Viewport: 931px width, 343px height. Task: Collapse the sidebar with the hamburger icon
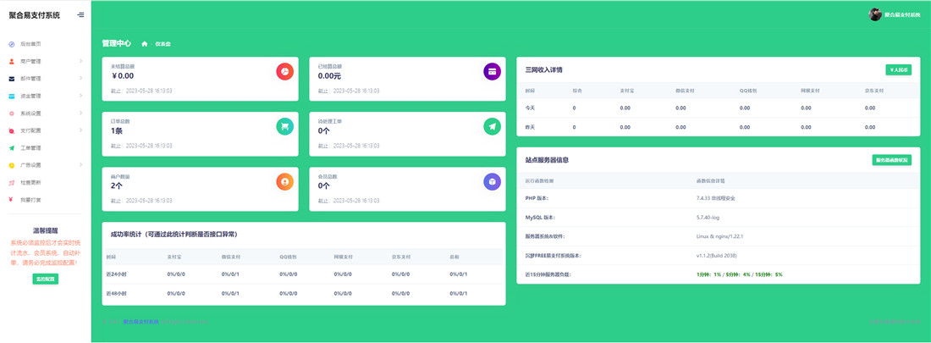(80, 15)
